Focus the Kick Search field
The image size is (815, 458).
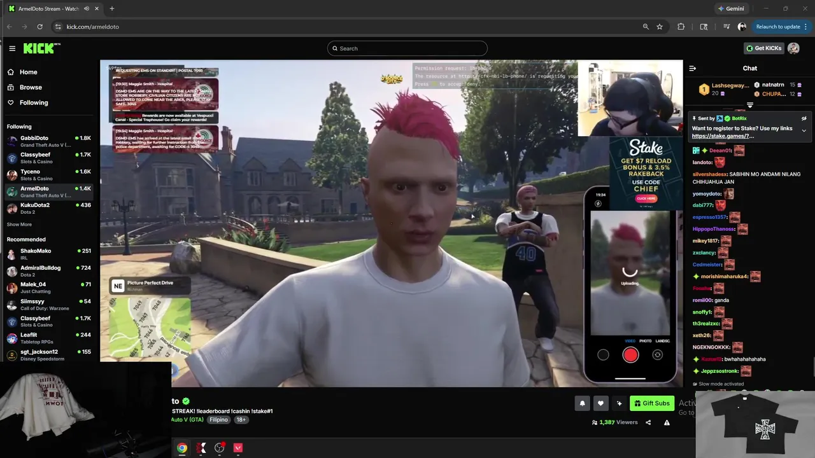(x=407, y=48)
